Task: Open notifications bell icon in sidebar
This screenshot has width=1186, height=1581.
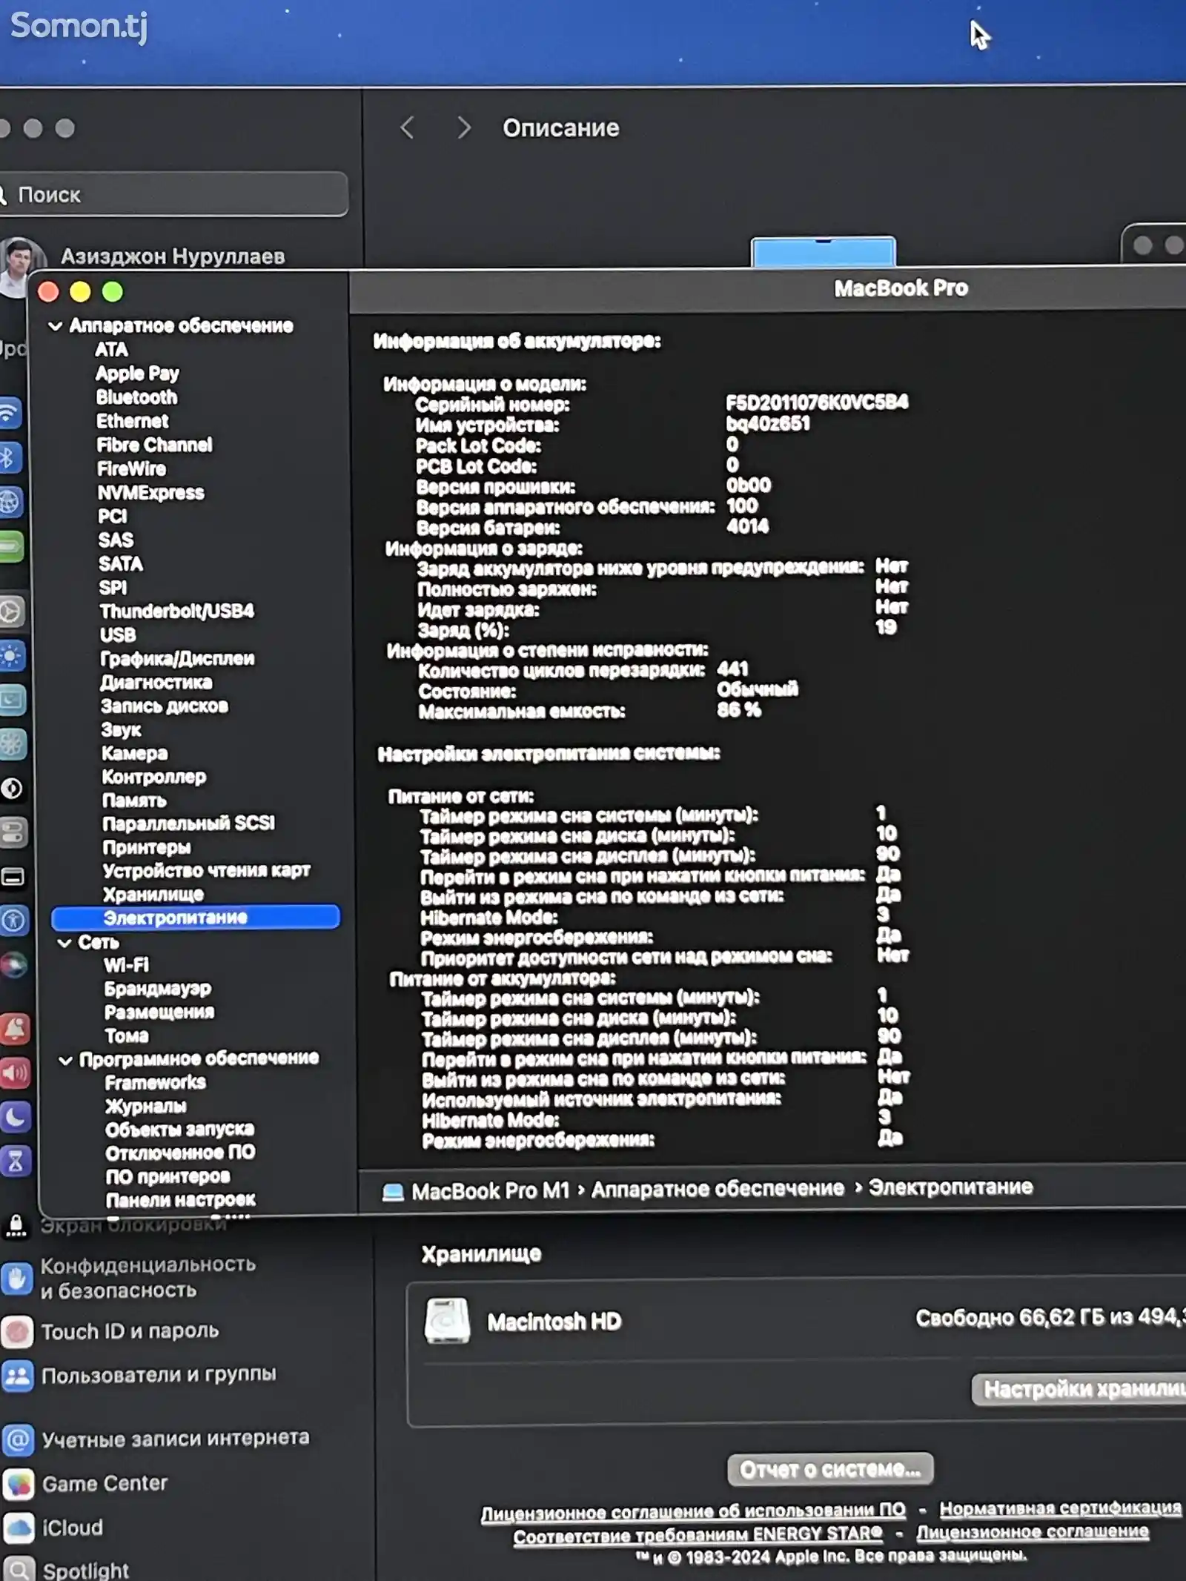Action: click(x=15, y=1029)
